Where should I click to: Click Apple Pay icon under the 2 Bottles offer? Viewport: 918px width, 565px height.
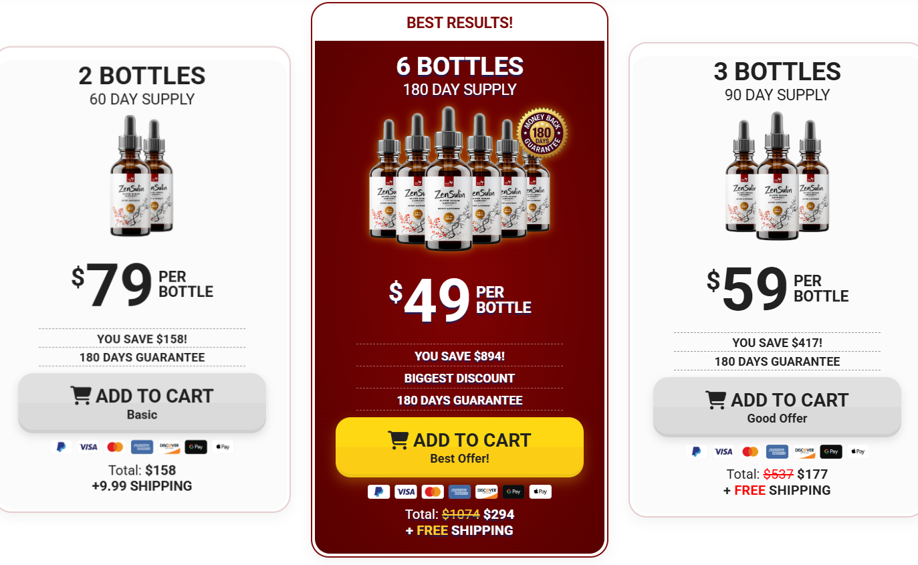point(223,447)
